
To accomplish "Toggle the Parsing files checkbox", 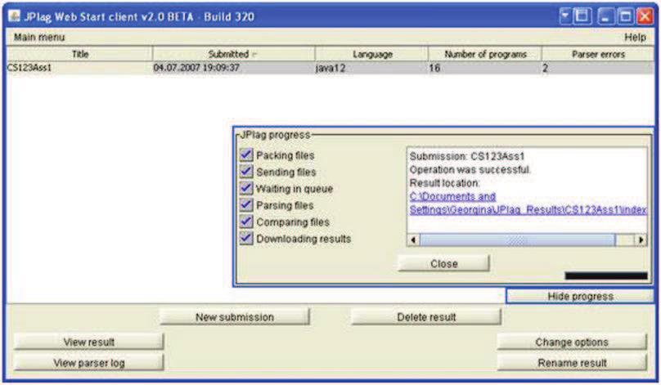I will 246,204.
